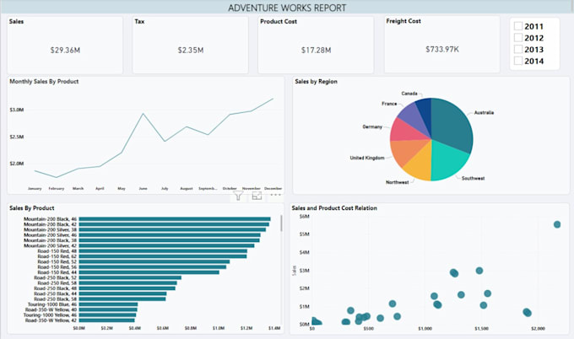This screenshot has height=339, width=574.
Task: Toggle the 2012 year checkbox
Action: point(518,38)
